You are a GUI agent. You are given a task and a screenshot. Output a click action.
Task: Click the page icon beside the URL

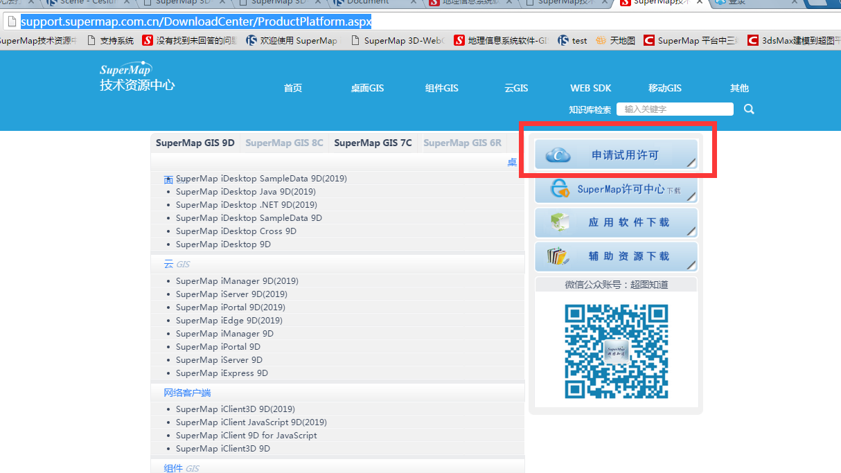coord(12,21)
